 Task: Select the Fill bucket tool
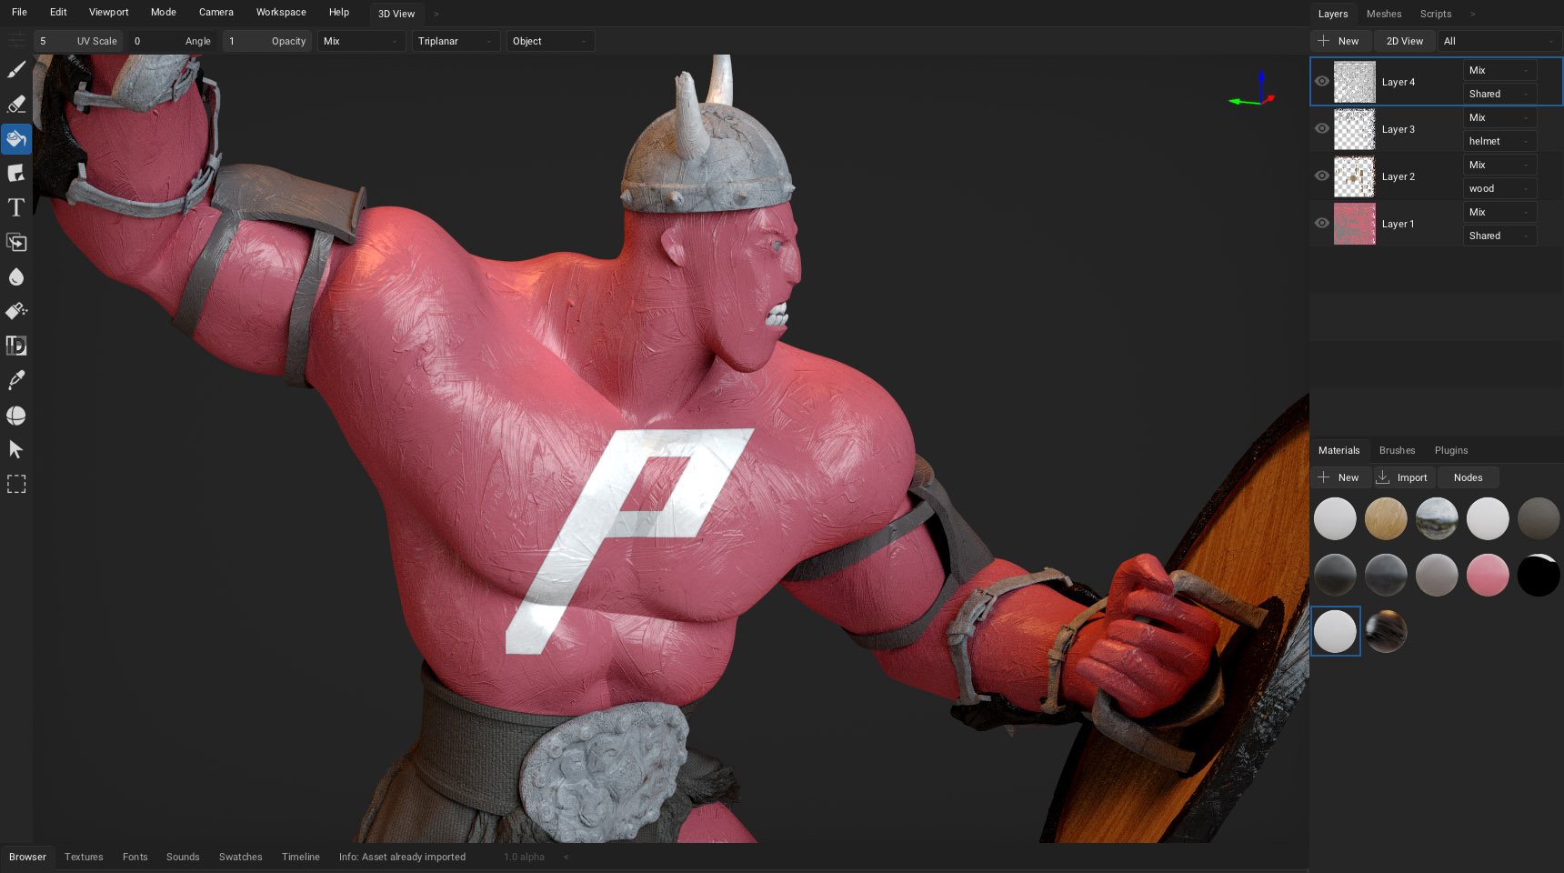tap(16, 139)
